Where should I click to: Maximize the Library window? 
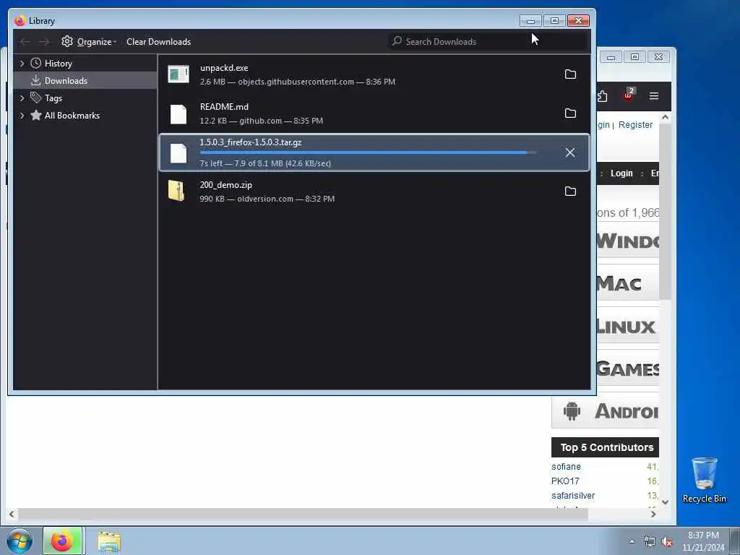554,21
